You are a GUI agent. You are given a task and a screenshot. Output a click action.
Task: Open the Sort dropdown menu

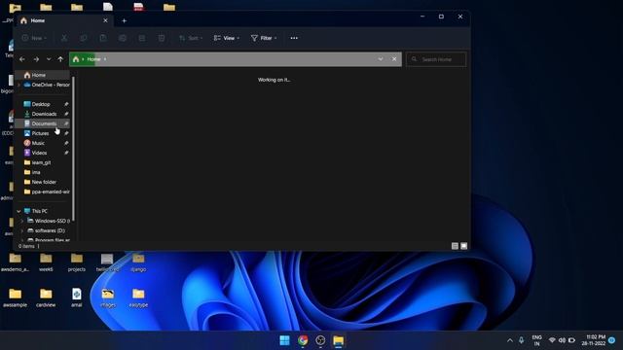point(191,38)
